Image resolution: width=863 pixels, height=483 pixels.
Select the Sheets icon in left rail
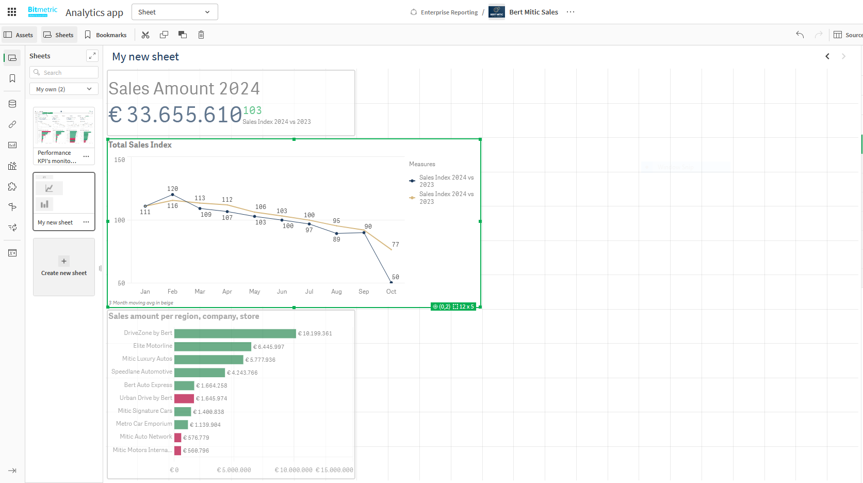pos(12,58)
